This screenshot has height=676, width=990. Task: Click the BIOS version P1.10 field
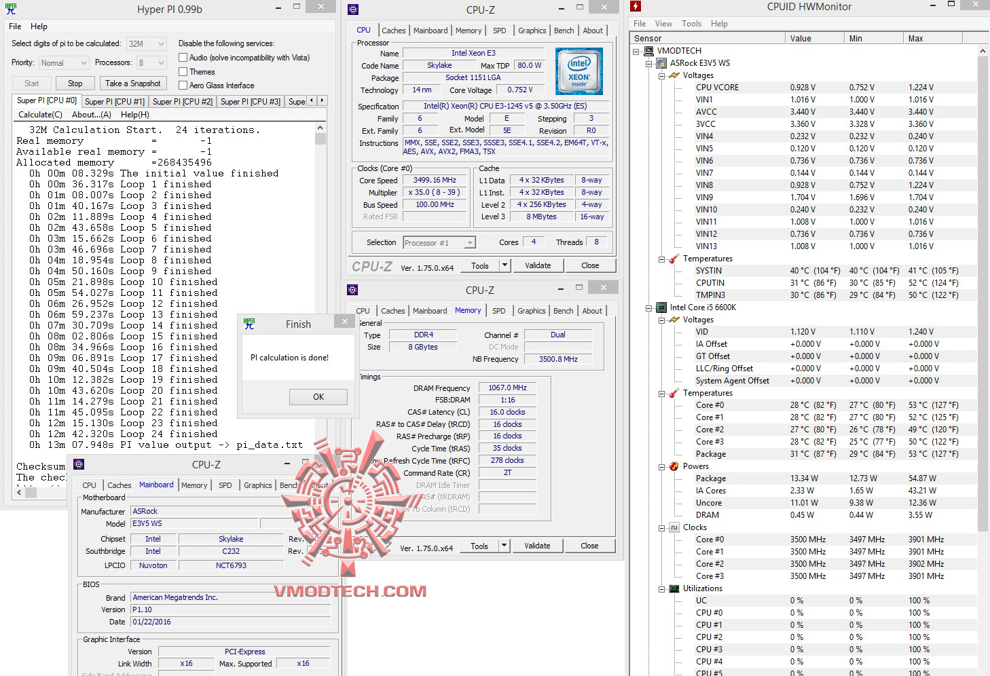tap(231, 609)
